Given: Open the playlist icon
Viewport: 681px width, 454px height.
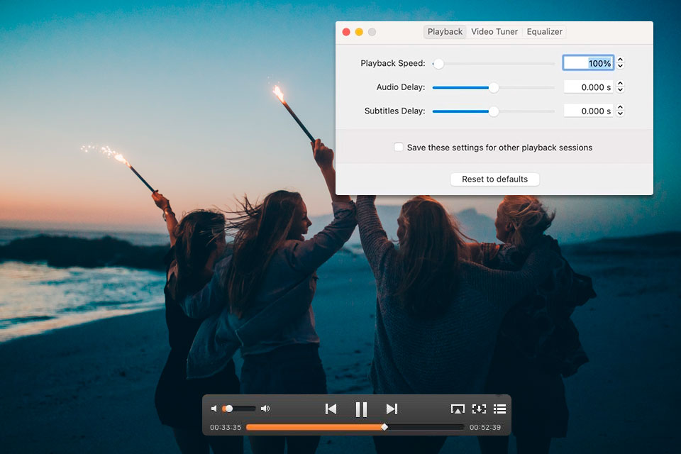Looking at the screenshot, I should [499, 409].
